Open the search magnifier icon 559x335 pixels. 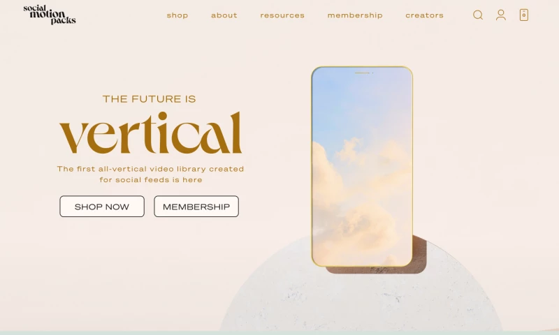point(478,15)
